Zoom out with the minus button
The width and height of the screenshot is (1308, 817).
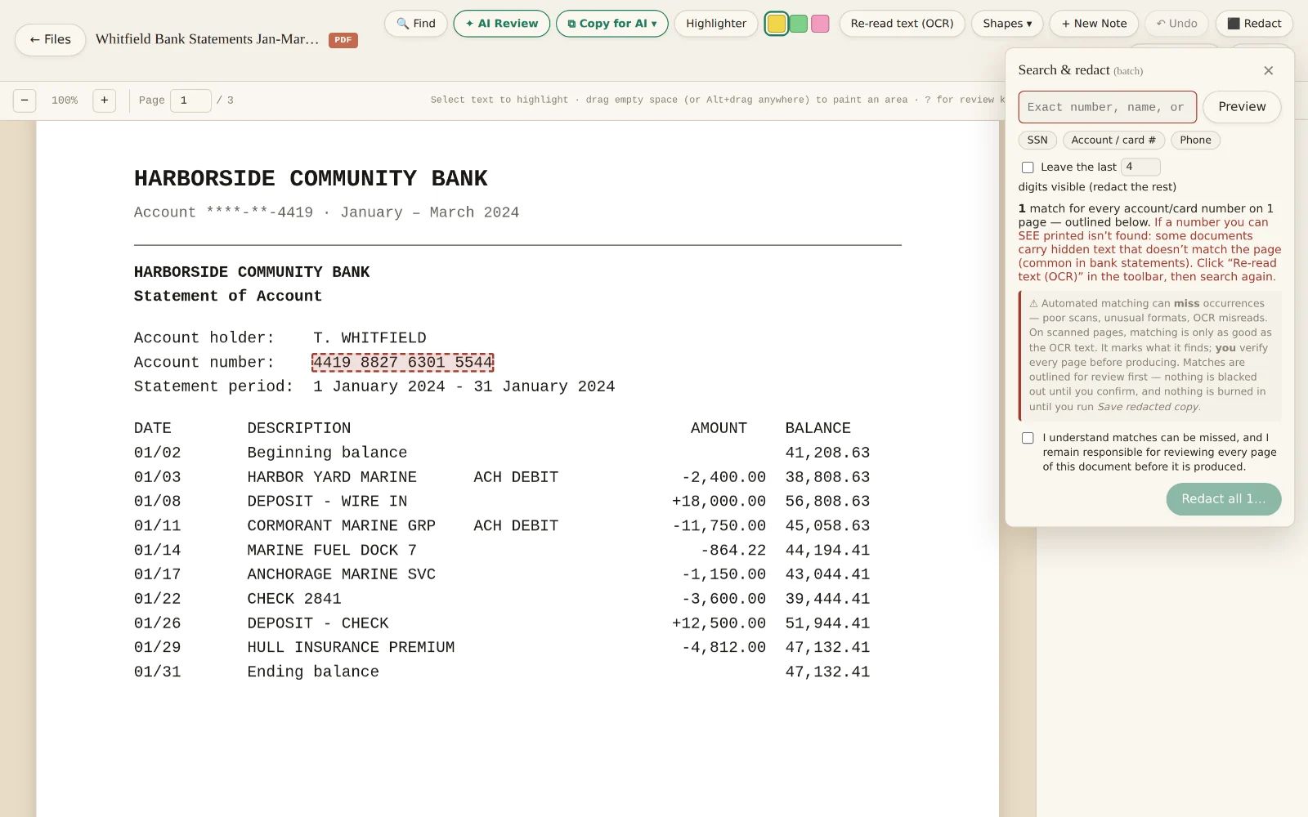click(x=25, y=100)
